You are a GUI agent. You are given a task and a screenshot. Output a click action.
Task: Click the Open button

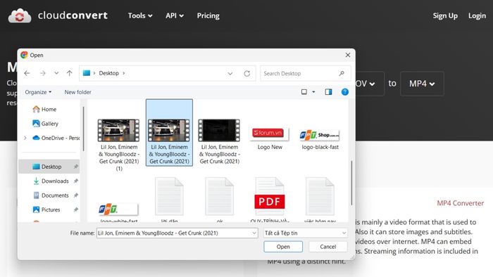coord(283,247)
